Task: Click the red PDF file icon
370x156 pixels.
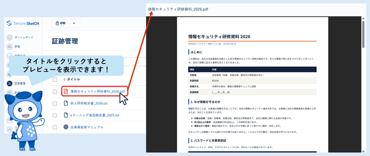Action: [x=66, y=91]
